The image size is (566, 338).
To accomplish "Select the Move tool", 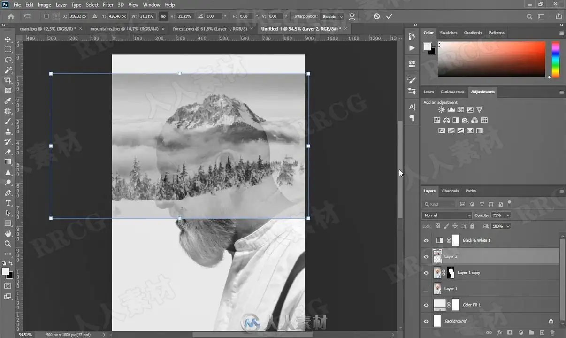I will (8, 39).
